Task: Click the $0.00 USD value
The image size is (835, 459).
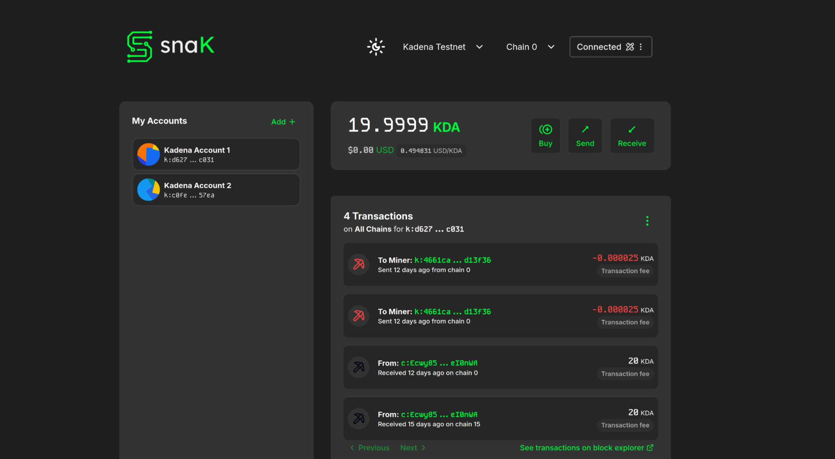Action: (371, 150)
